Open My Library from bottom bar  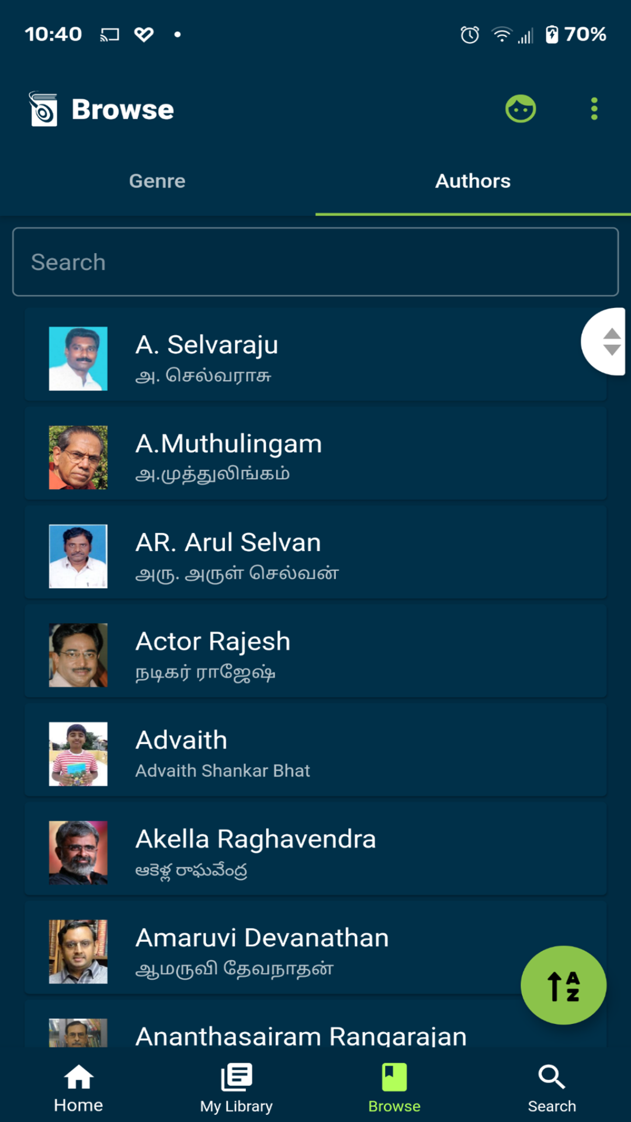click(x=236, y=1088)
